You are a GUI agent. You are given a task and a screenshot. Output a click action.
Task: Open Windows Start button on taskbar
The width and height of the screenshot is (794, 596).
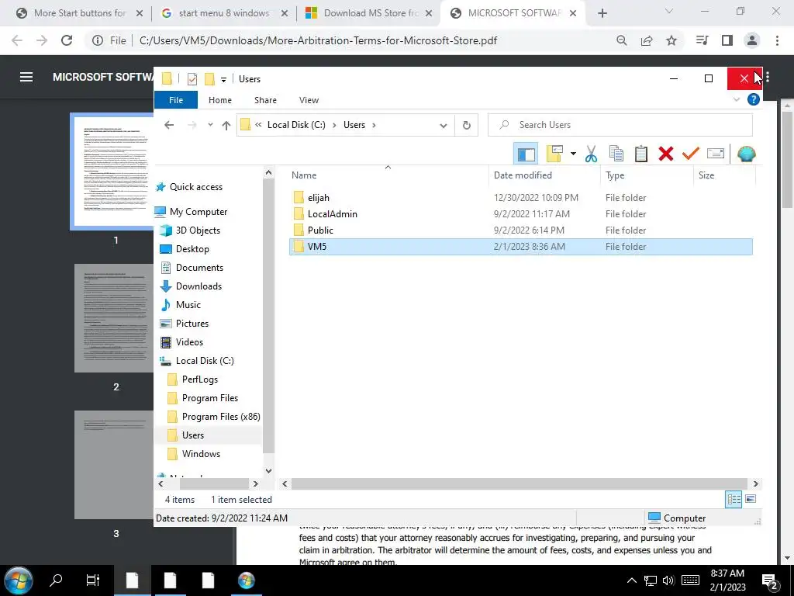19,580
